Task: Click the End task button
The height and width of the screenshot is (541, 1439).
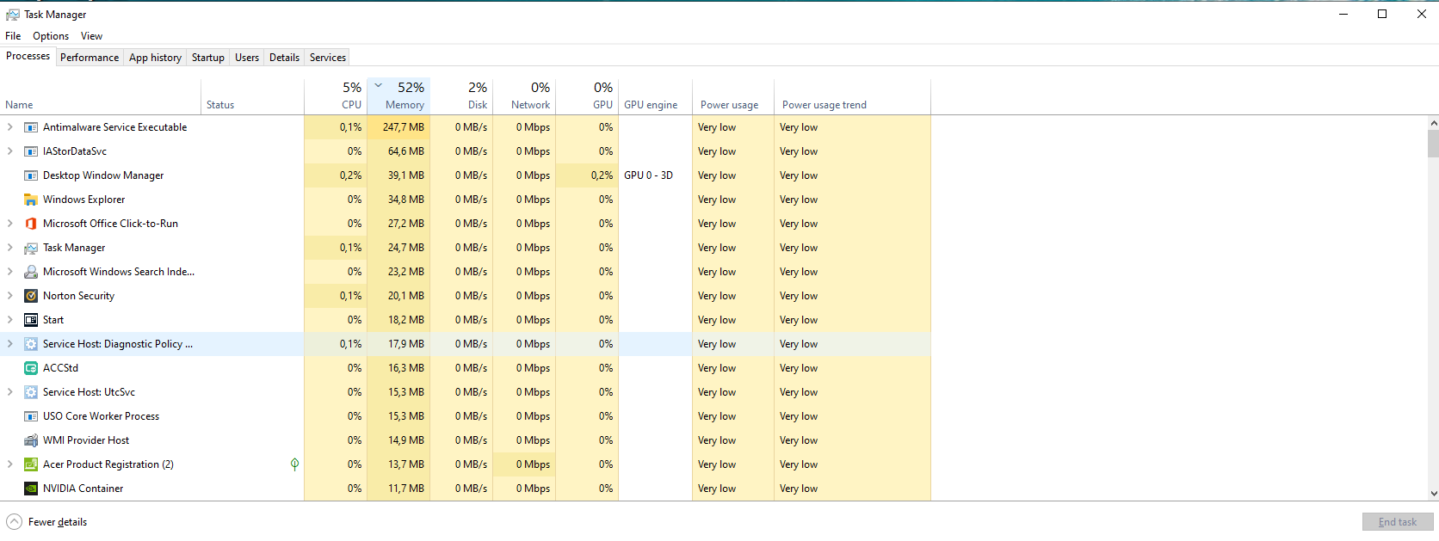Action: click(1398, 522)
